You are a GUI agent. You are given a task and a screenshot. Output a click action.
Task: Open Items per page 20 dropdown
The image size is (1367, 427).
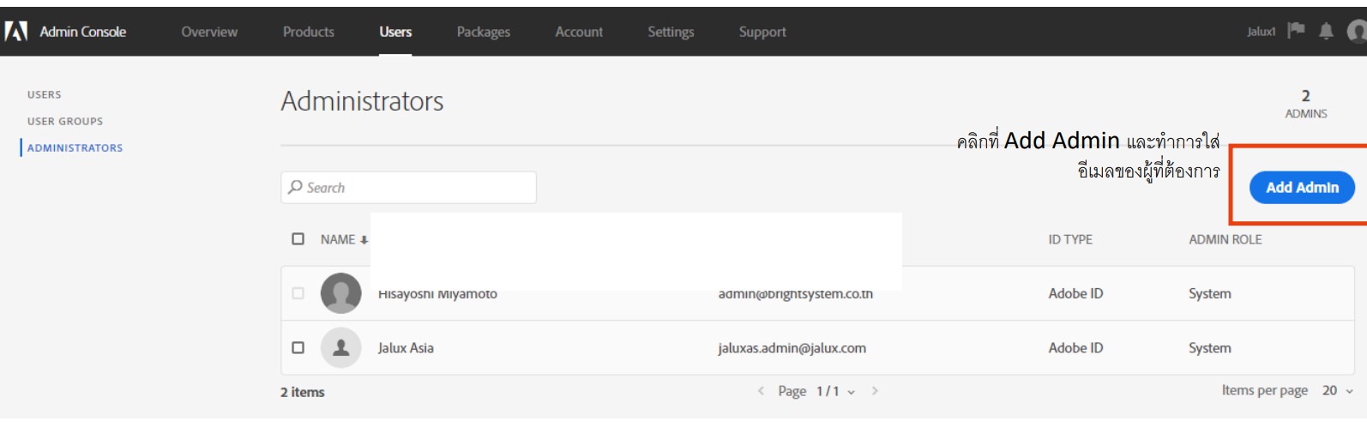coord(1337,390)
